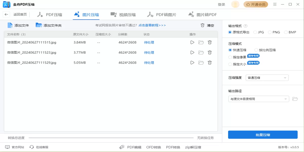Open the 压缩强度 dropdown
Image resolution: width=304 pixels, height=152 pixels.
[267, 78]
